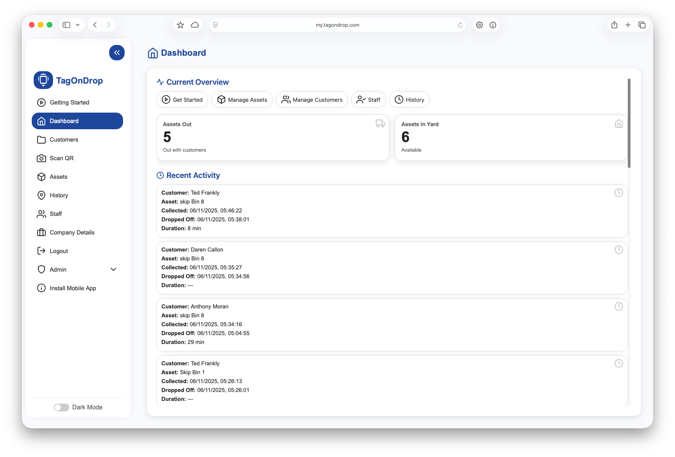Toggle Dark Mode
Screen dimensions: 675x457
click(61, 407)
